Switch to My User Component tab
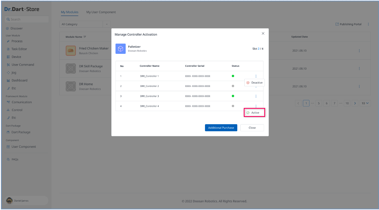Image resolution: width=379 pixels, height=210 pixels. click(x=101, y=12)
